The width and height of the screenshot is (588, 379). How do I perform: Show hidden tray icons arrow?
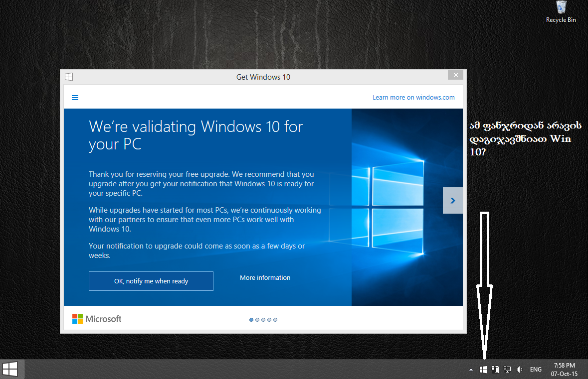pos(471,370)
